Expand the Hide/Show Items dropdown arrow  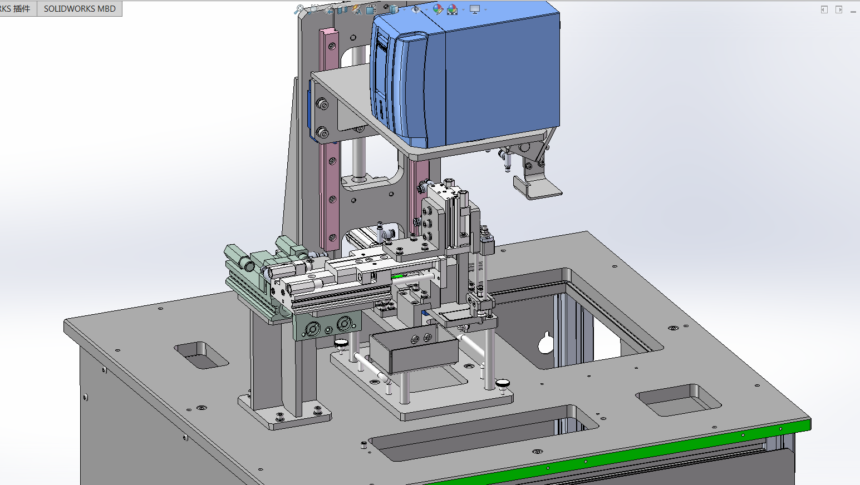[426, 9]
